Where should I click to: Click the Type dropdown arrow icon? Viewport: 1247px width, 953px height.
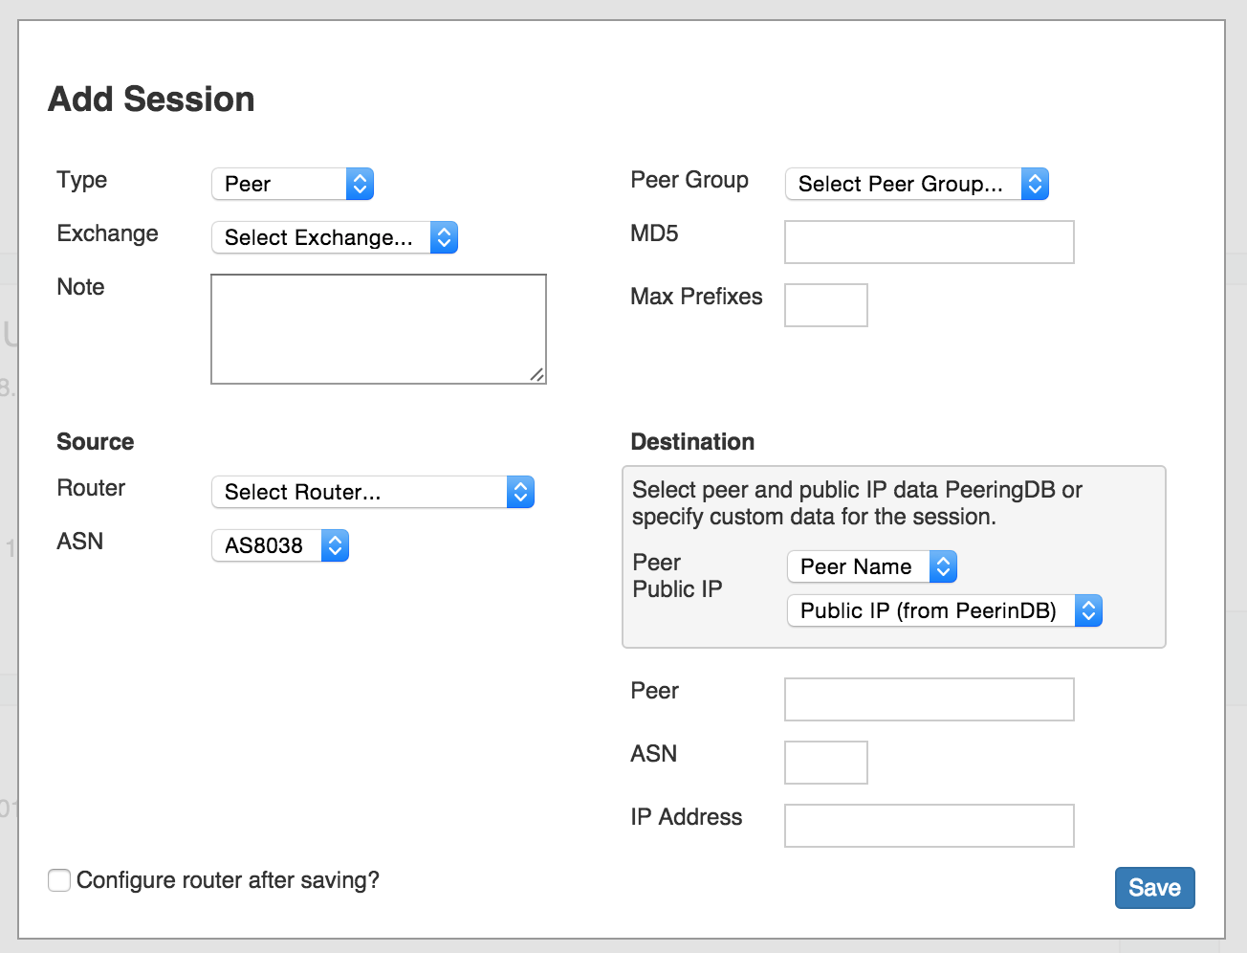click(x=360, y=184)
